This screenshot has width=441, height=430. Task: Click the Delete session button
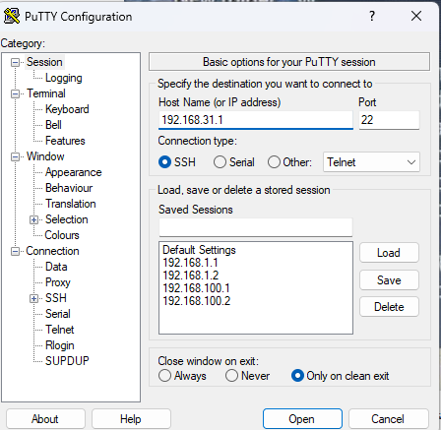[389, 307]
